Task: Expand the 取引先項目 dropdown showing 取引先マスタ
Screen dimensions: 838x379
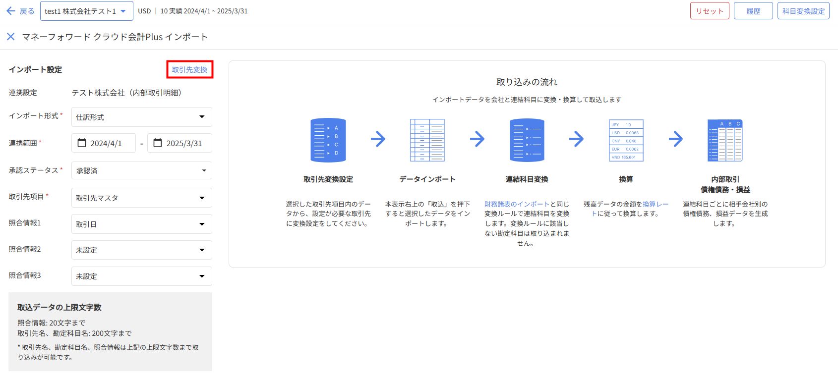Action: coord(142,198)
